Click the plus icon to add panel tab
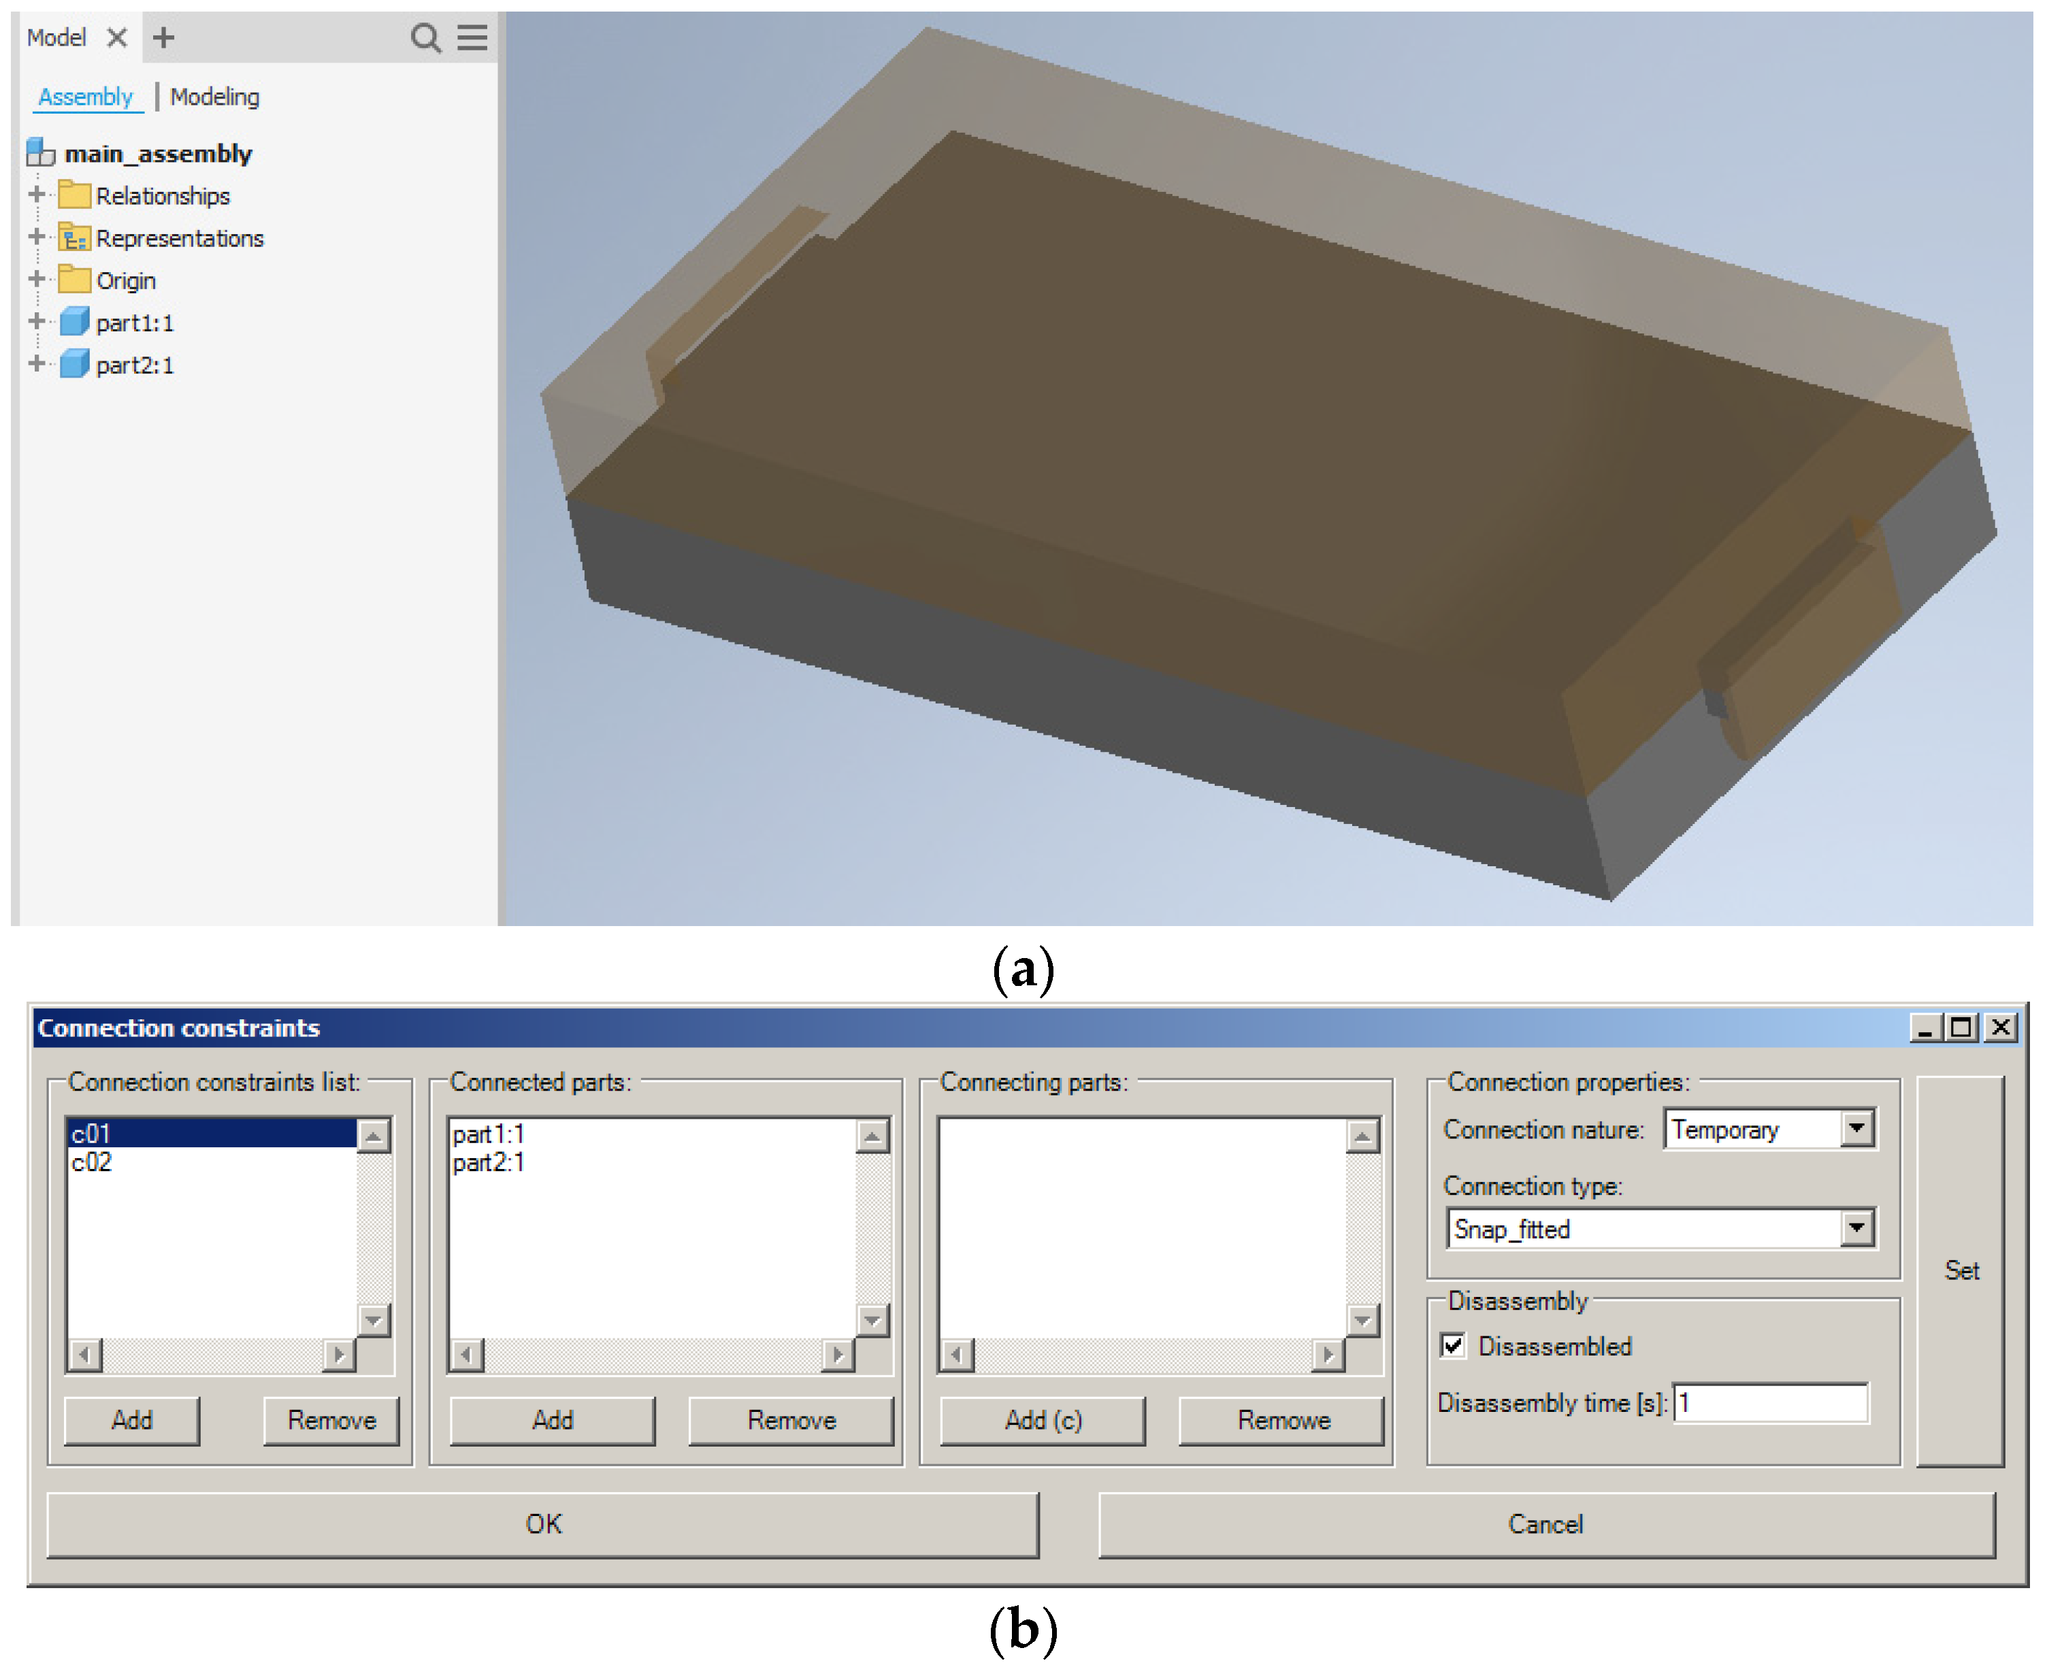Viewport: 2047px width, 1663px height. [x=164, y=38]
